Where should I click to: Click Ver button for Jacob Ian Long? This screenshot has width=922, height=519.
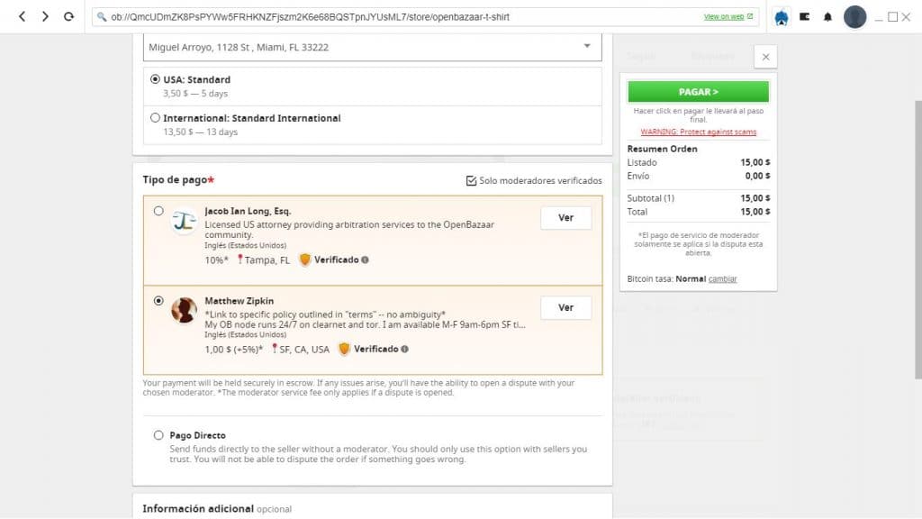[x=565, y=218]
